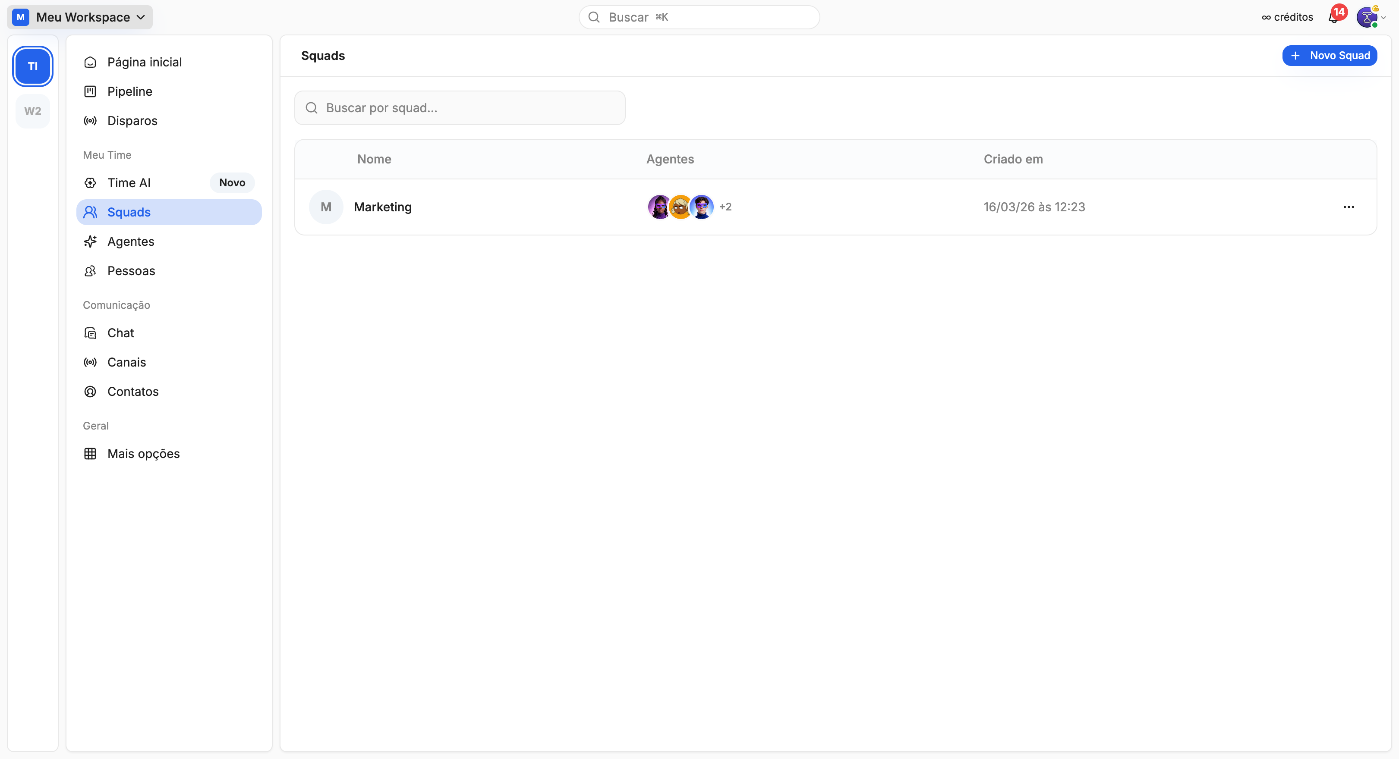Open the Marketing squad
The image size is (1399, 759).
pos(382,207)
